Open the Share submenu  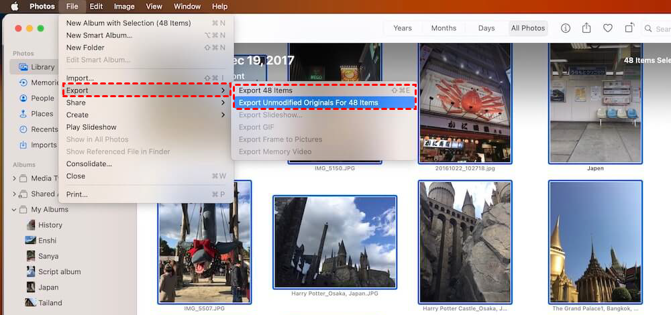click(x=146, y=103)
